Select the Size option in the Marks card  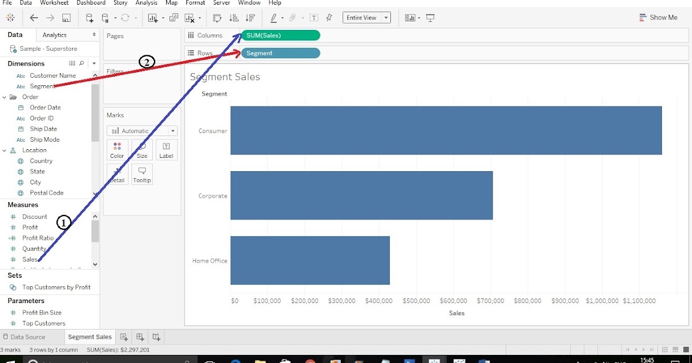click(142, 150)
